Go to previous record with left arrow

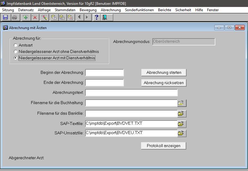coord(79,17)
